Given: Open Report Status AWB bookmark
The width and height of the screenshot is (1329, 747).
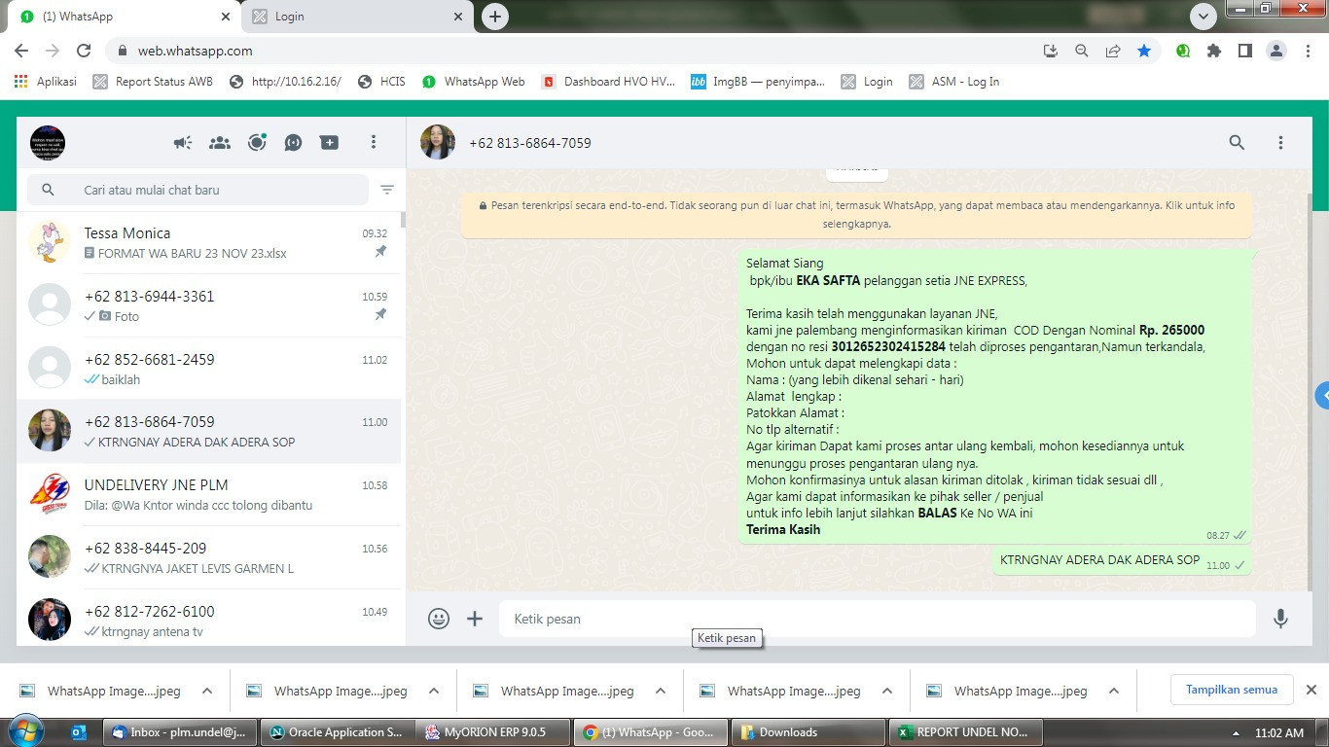Looking at the screenshot, I should pos(153,82).
